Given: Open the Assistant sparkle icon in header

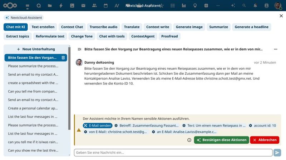Looking at the screenshot, I should click(x=233, y=6).
